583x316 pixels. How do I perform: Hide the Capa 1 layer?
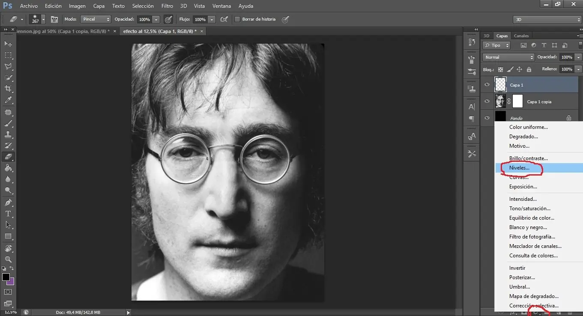(x=487, y=85)
